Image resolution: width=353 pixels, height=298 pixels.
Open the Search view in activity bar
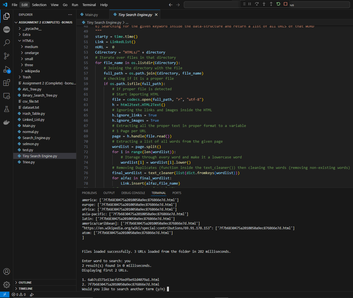tap(7, 42)
